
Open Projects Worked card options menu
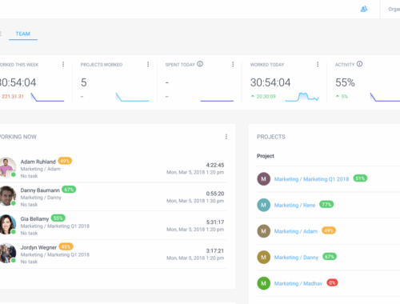[148, 64]
